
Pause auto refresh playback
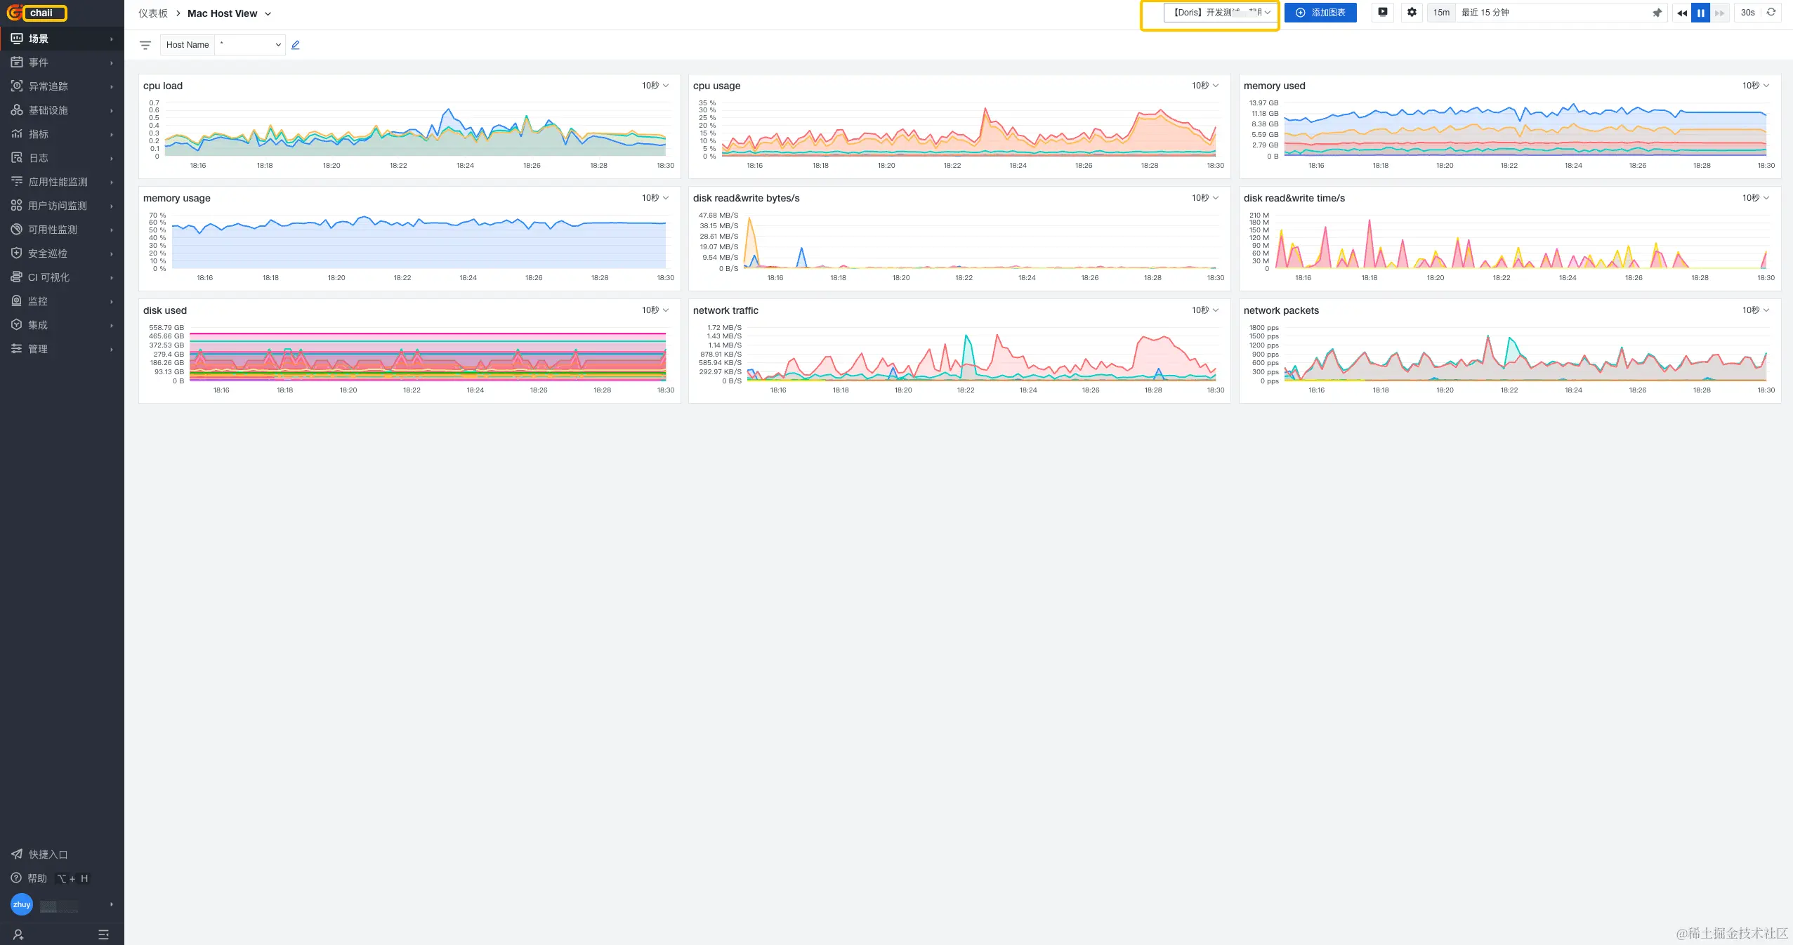click(1700, 13)
